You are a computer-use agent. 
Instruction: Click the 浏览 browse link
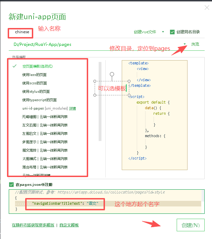pos(195,44)
